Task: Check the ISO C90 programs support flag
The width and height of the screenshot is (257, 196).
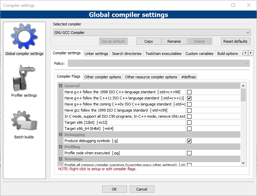Action: 189,116
